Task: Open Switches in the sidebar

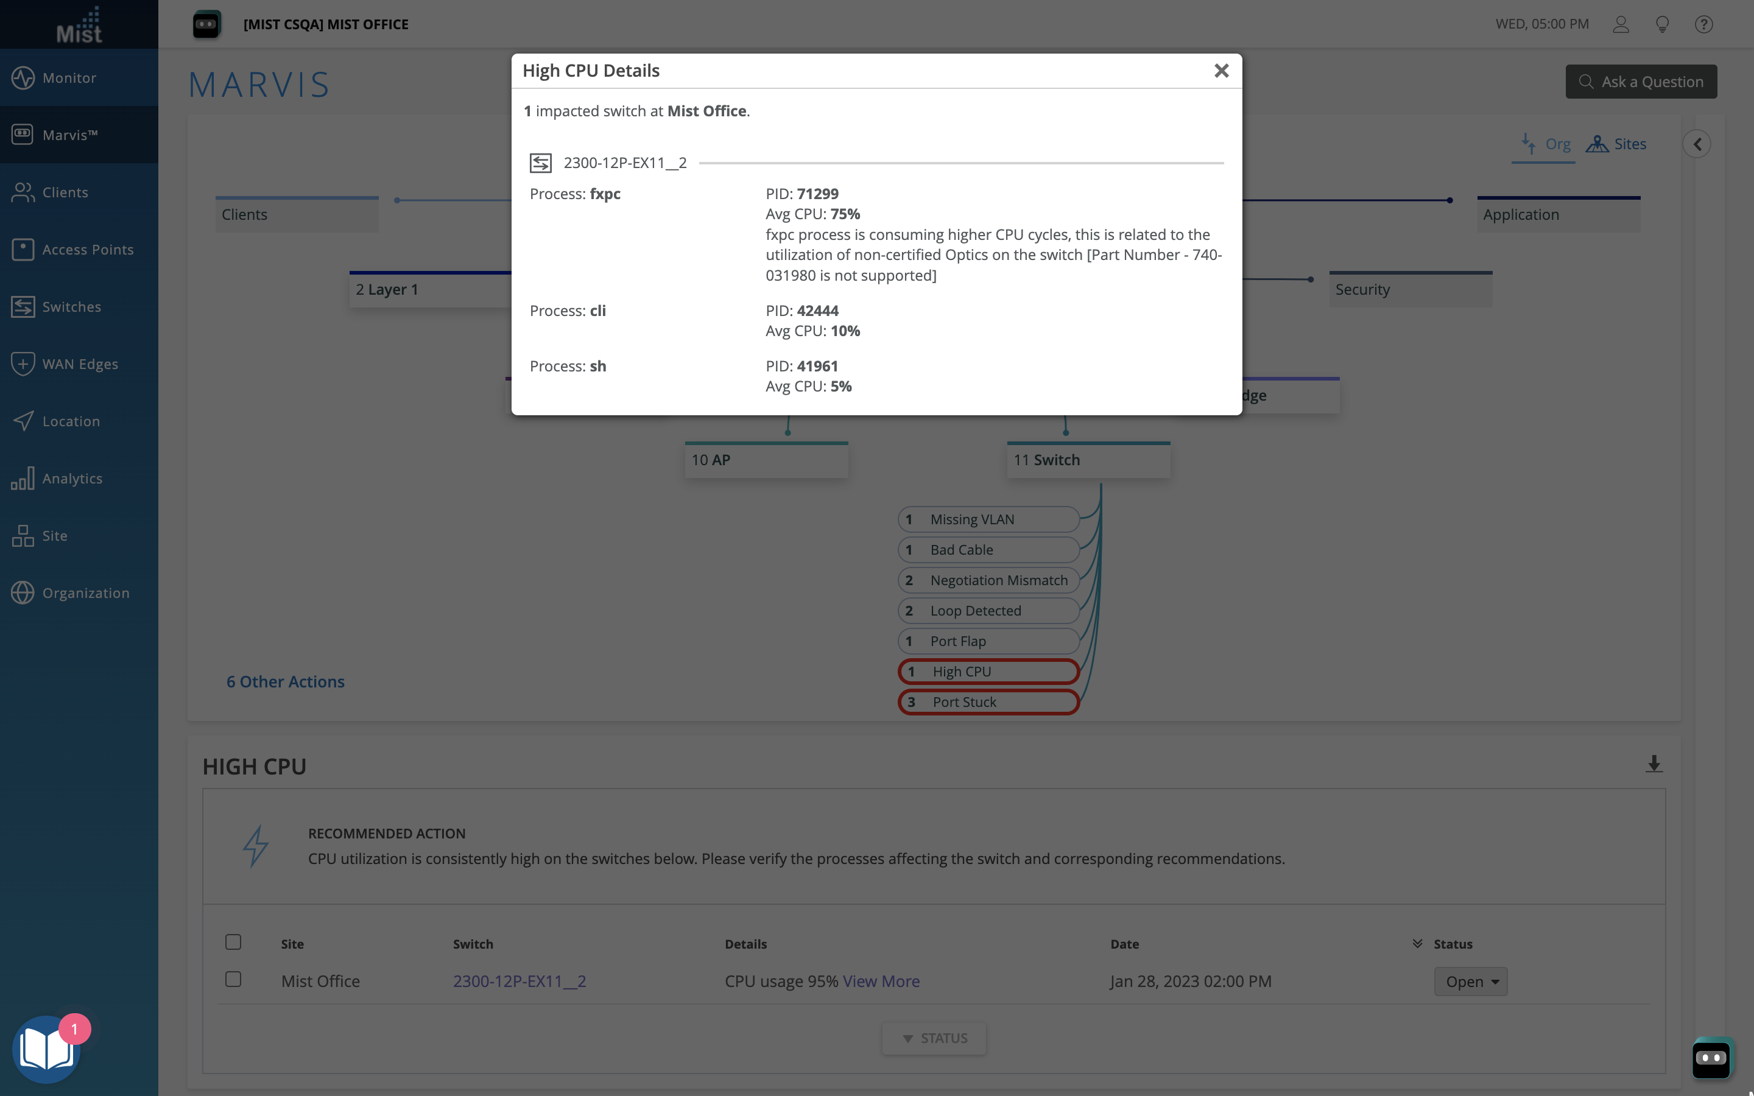Action: pyautogui.click(x=72, y=307)
